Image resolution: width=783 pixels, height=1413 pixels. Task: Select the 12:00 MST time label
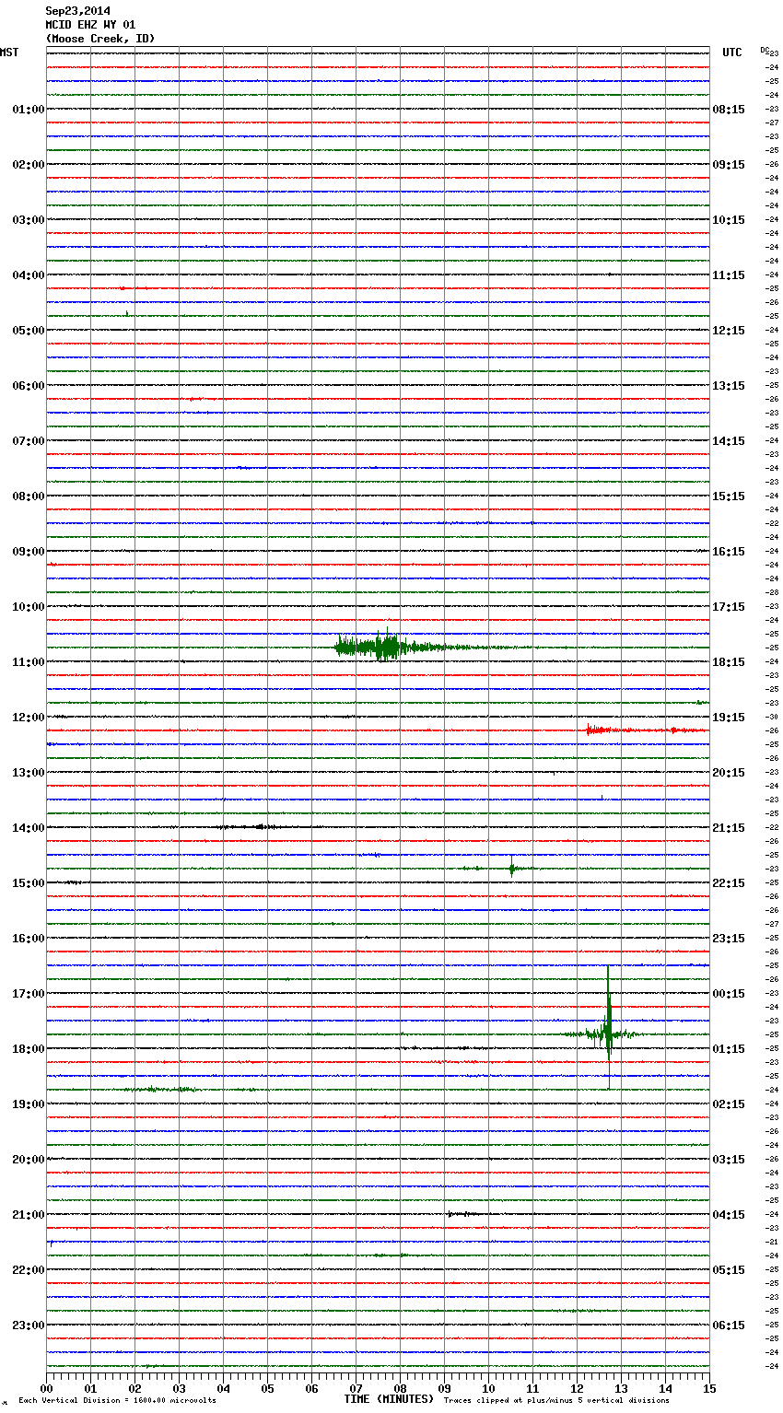29,718
